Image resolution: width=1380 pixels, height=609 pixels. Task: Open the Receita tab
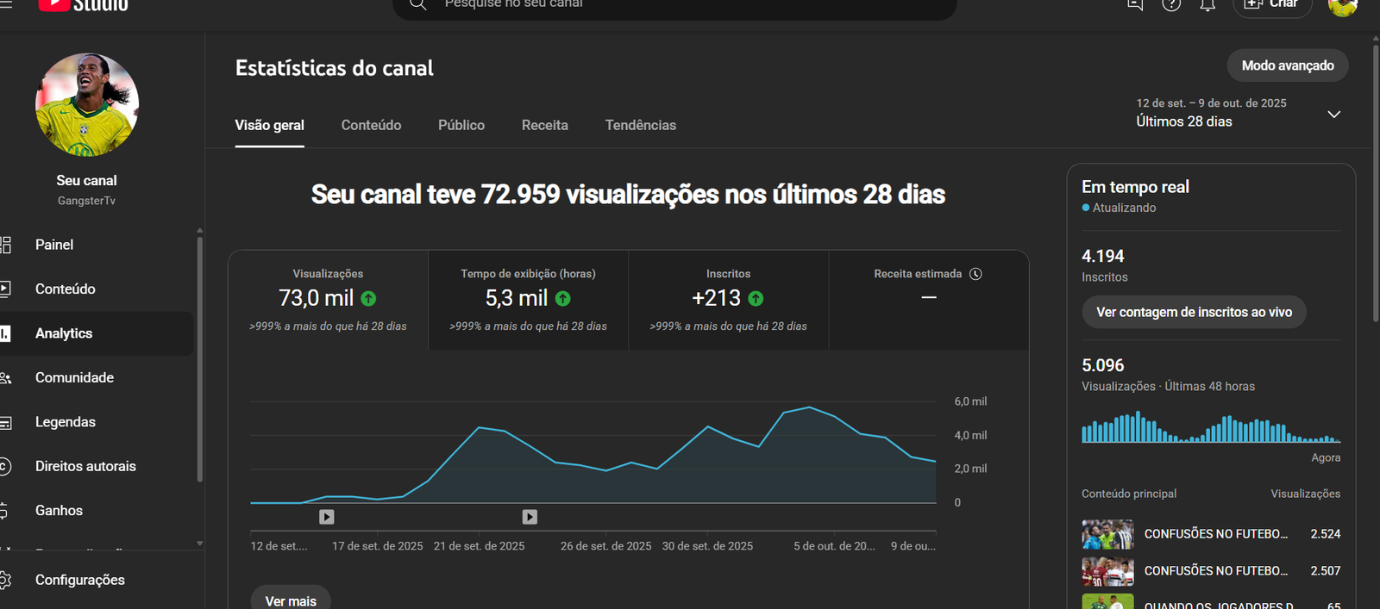tap(544, 125)
